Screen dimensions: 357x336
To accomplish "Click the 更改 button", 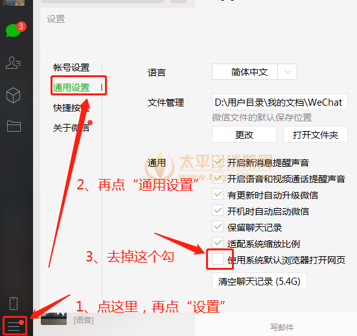I will (244, 134).
